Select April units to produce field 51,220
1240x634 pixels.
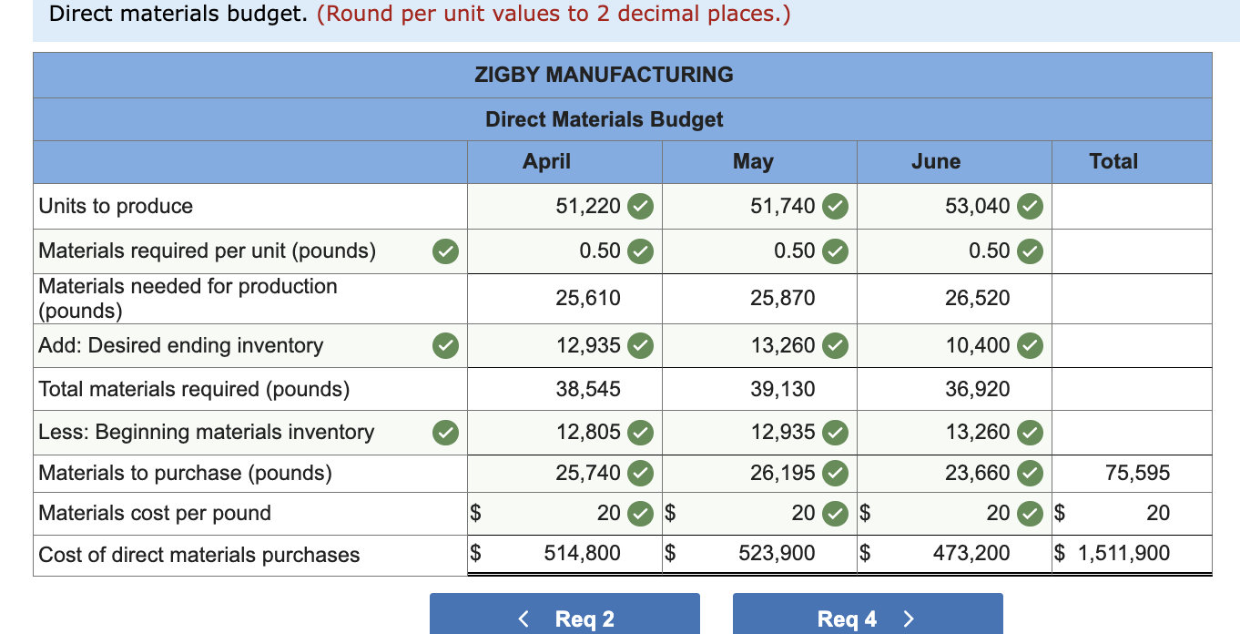click(x=564, y=206)
